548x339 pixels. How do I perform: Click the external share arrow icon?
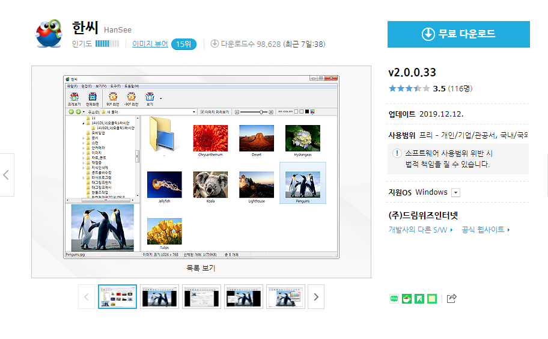click(451, 299)
